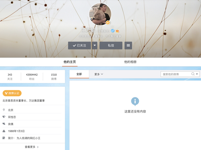The height and width of the screenshot is (150, 201).
Task: Click the blue male gender icon
Action: pos(113,31)
